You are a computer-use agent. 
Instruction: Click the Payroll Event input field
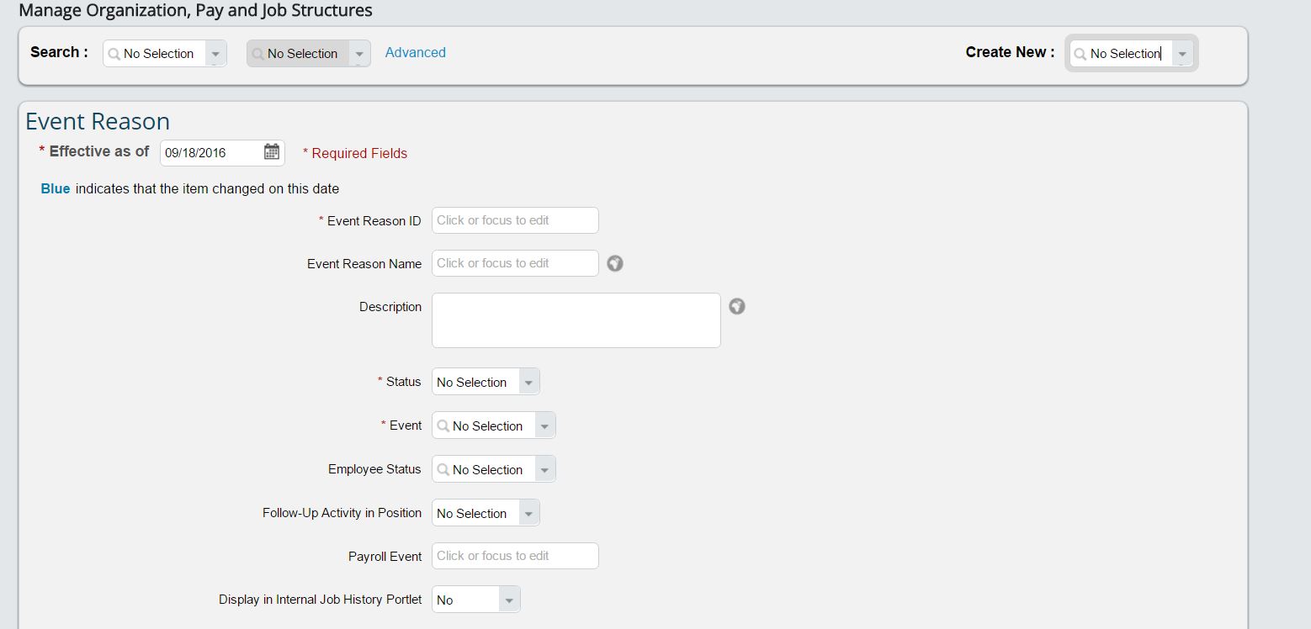tap(515, 556)
